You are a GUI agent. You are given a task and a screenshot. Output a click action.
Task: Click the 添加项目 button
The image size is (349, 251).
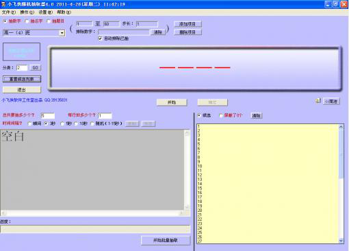pyautogui.click(x=188, y=24)
